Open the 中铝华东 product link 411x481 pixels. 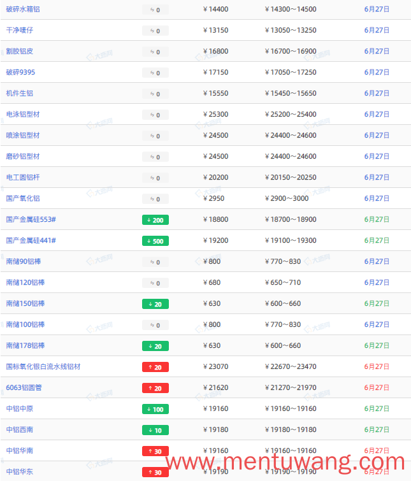click(x=20, y=471)
